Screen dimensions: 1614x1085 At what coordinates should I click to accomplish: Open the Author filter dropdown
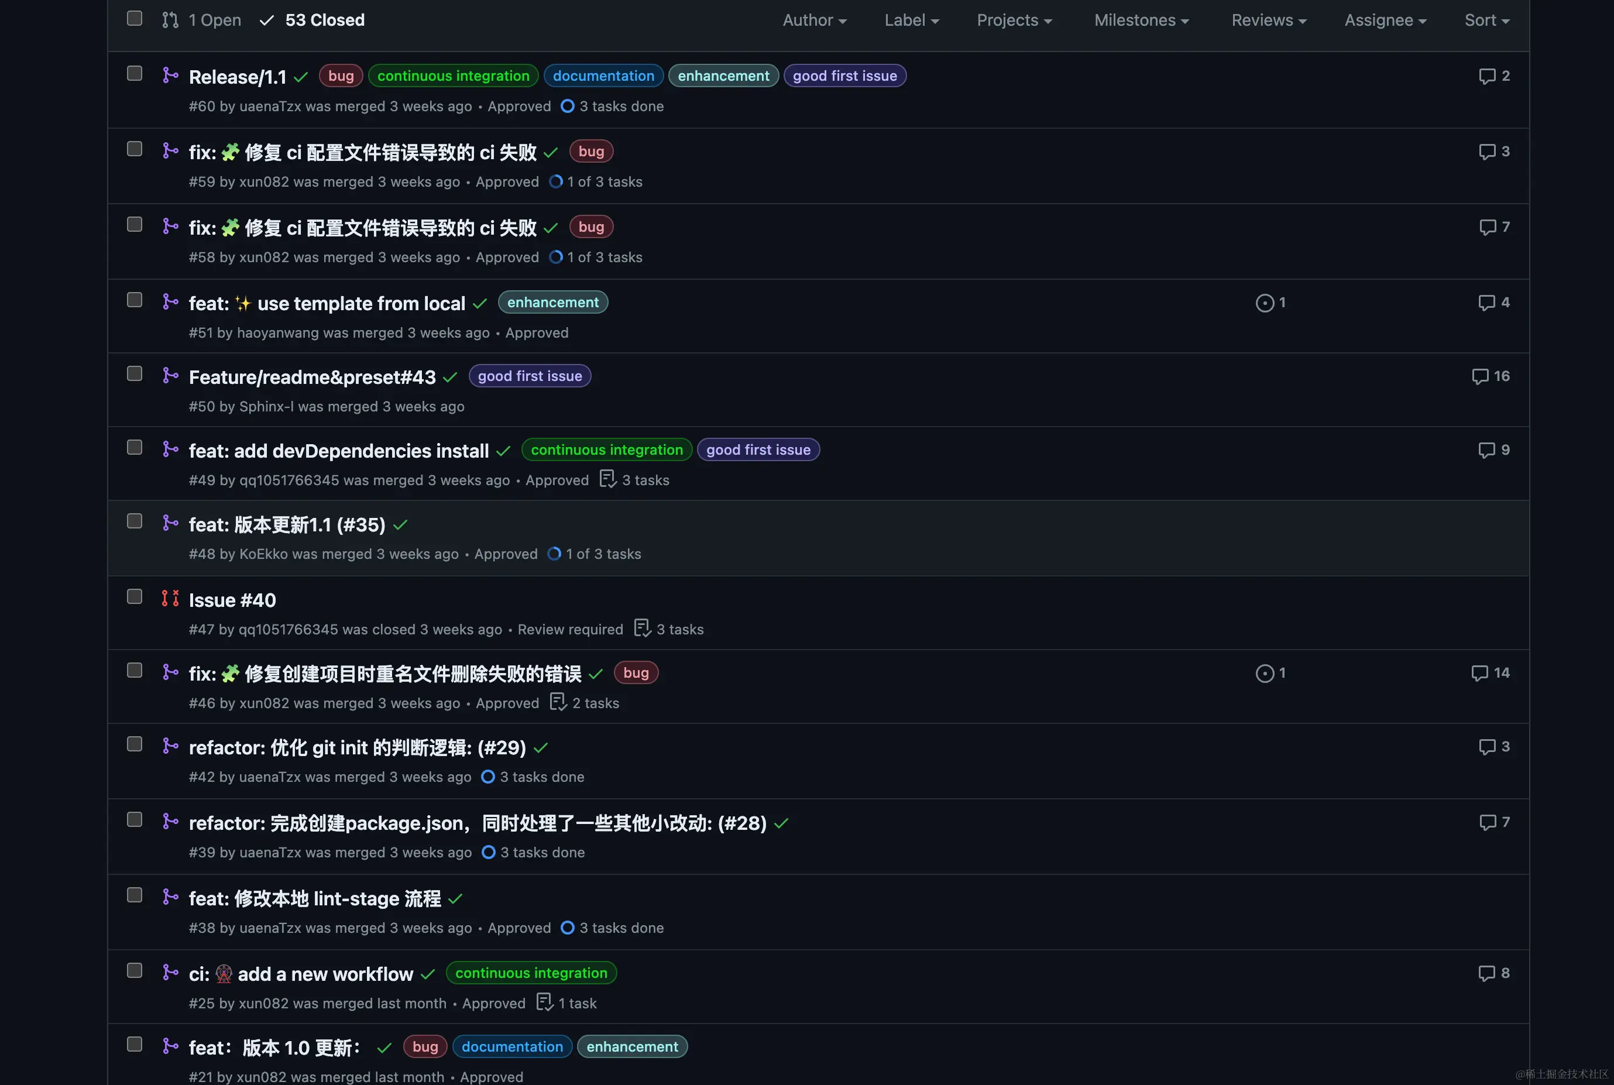tap(814, 20)
